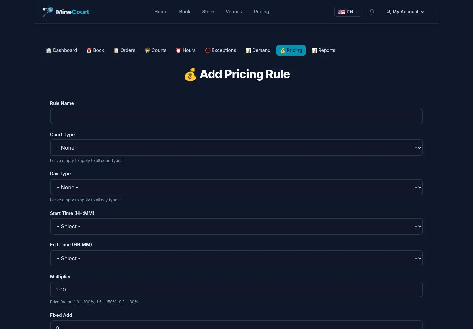Click the alarm clock icon beside Hours

[178, 50]
